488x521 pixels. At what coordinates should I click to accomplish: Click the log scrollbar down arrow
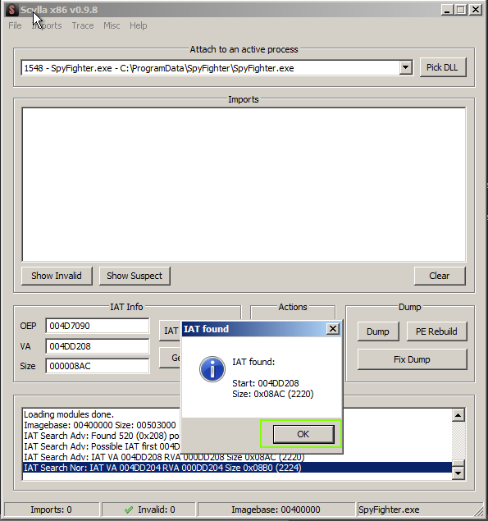[458, 473]
